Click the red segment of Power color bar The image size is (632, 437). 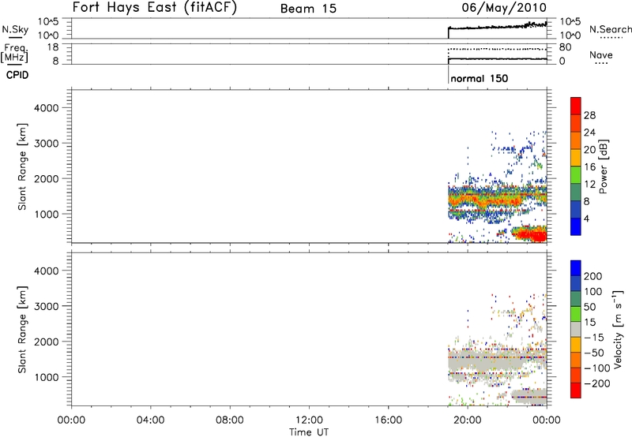(575, 105)
